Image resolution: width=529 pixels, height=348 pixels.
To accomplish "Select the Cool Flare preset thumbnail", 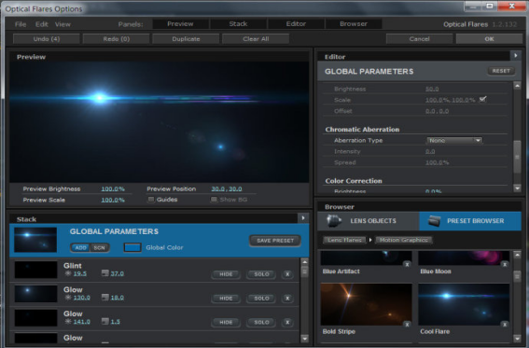I will 464,304.
